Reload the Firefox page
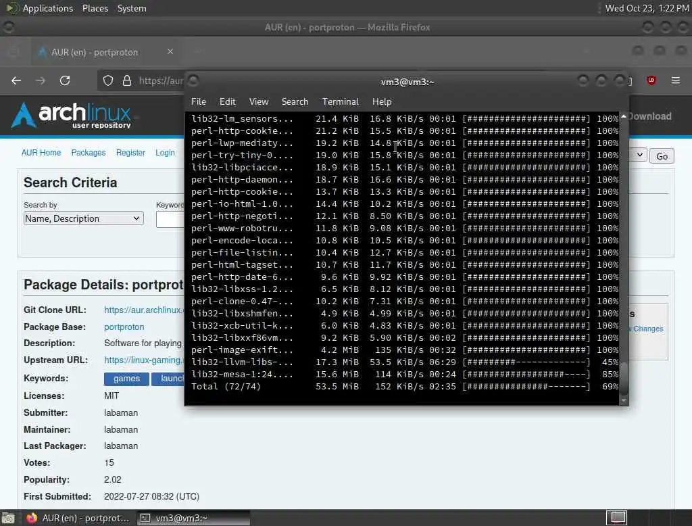 65,80
